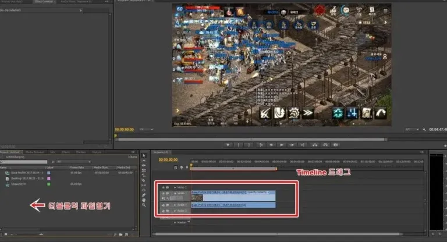Select the Slide tool
447x242 pixels.
(144, 190)
